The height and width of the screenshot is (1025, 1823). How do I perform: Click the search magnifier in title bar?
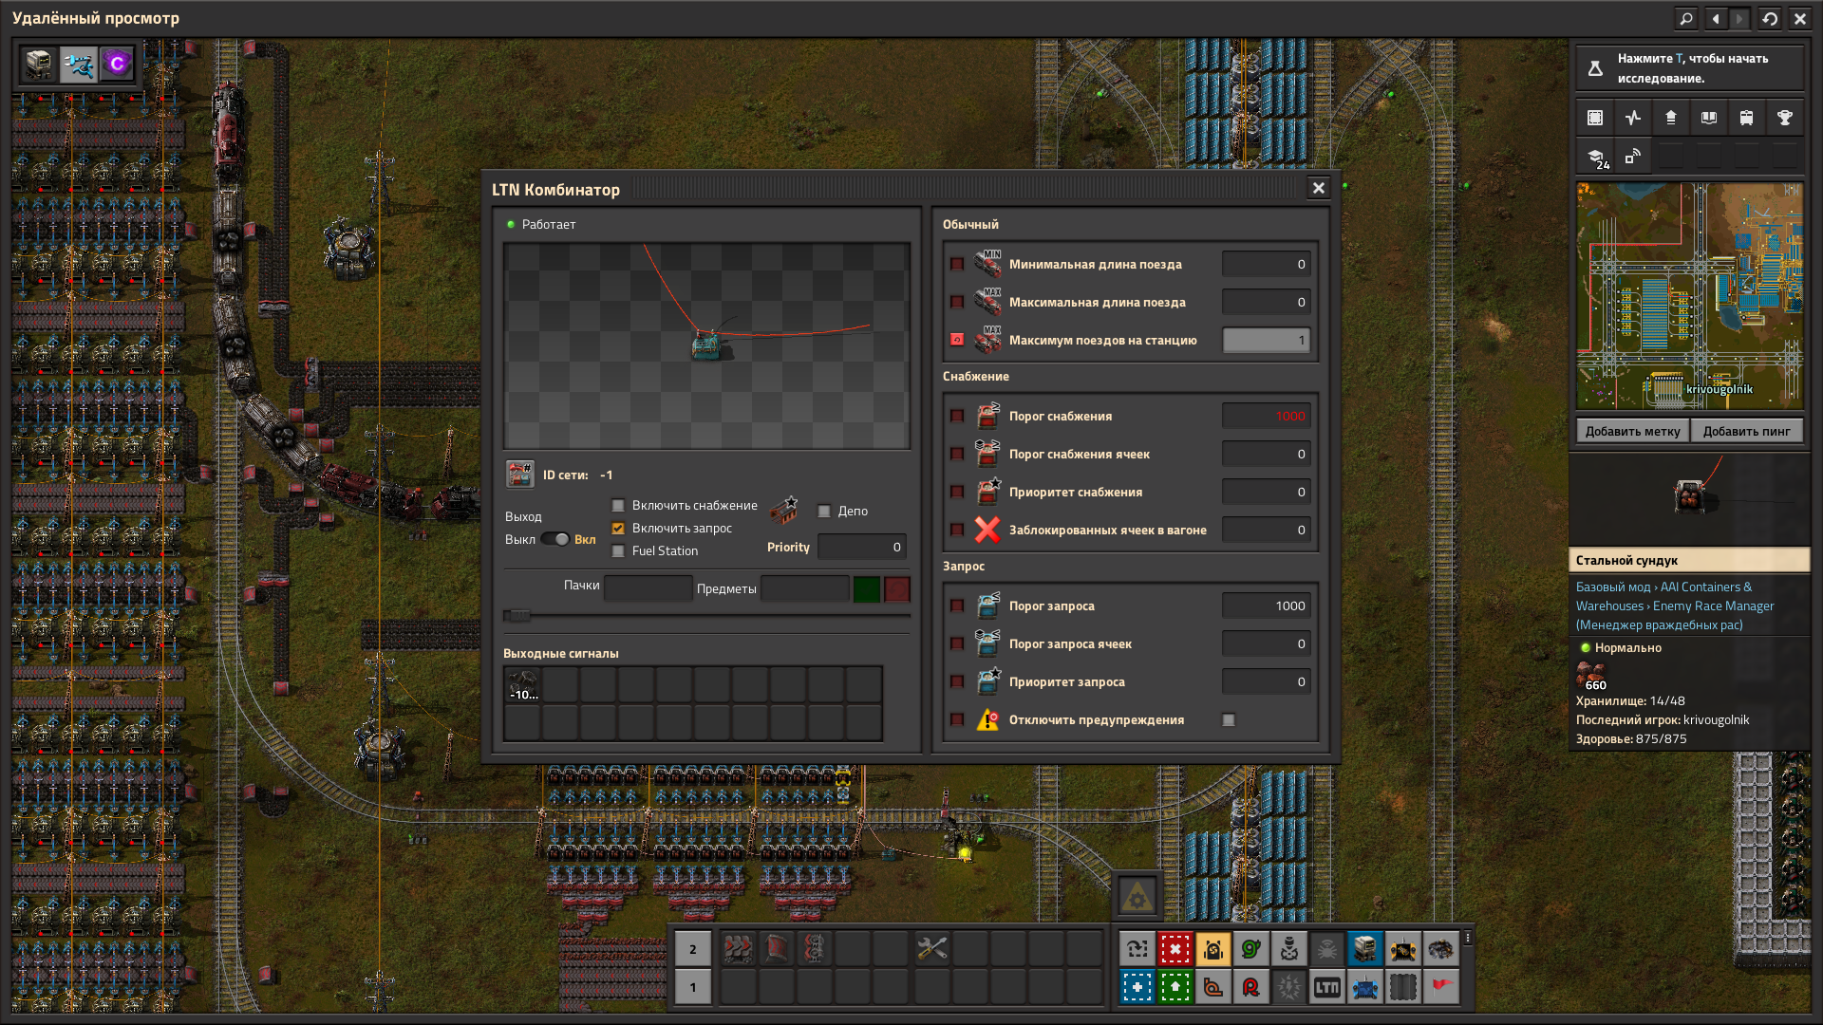(1686, 18)
